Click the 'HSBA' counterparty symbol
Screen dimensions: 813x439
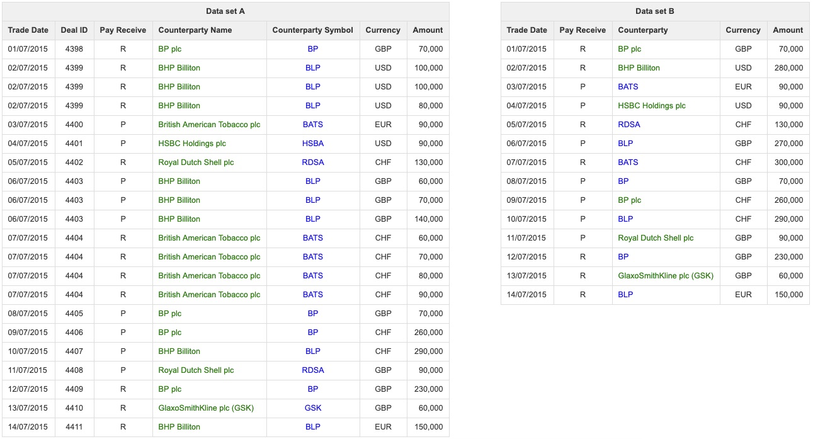tap(313, 144)
